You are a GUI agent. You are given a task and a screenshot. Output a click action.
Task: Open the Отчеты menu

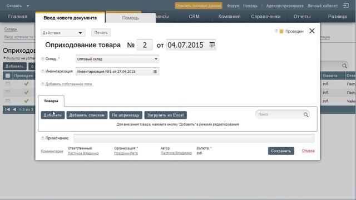(302, 16)
